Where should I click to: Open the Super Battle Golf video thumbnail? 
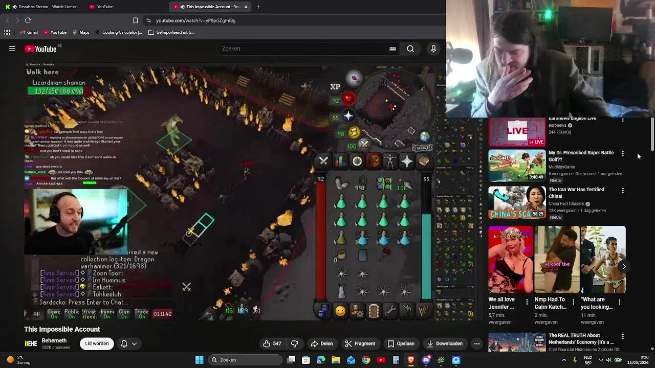coord(517,166)
